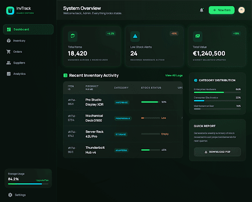252x202 pixels.
Task: Click the Settings gear icon
Action: tap(10, 195)
